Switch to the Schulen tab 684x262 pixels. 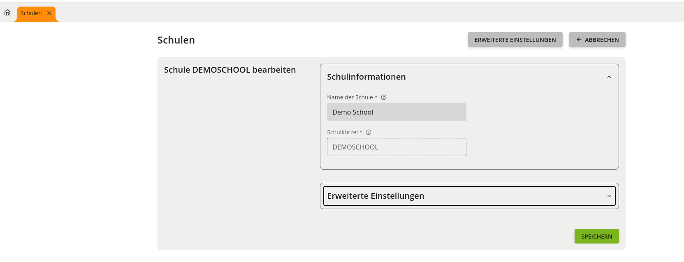tap(31, 13)
